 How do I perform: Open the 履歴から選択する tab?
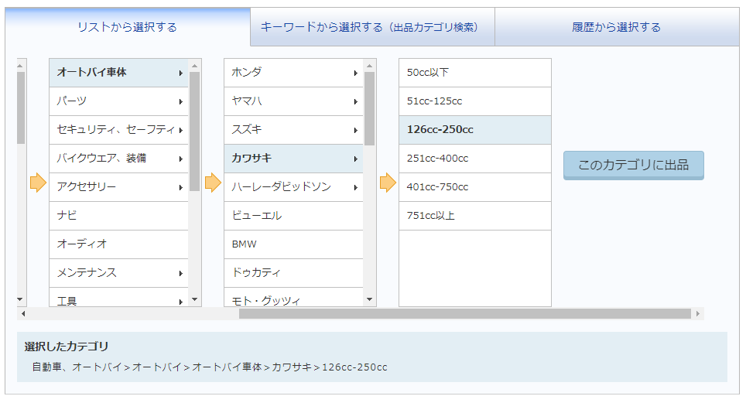pyautogui.click(x=617, y=27)
